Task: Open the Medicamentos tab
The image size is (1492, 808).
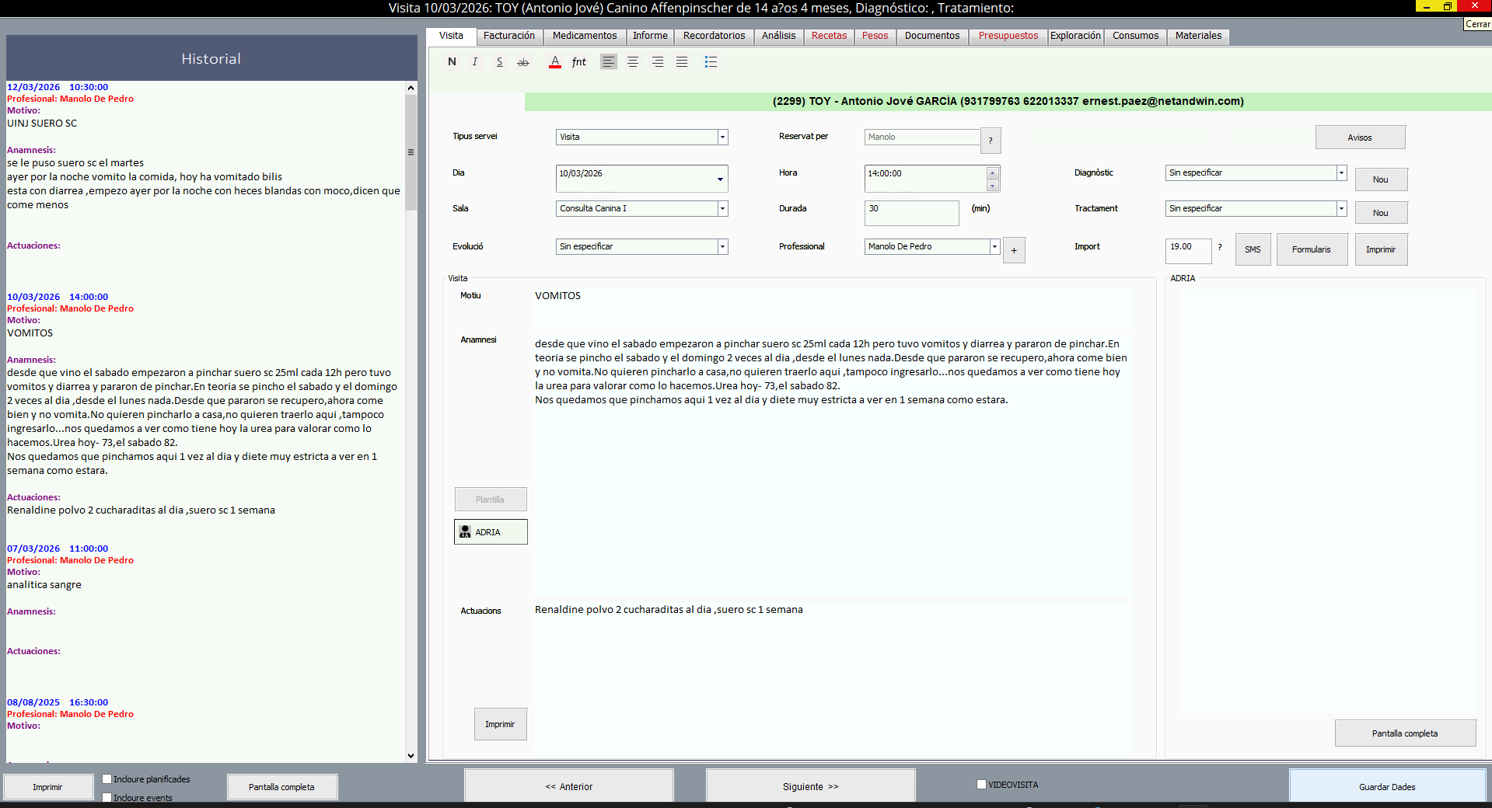Action: (x=585, y=36)
